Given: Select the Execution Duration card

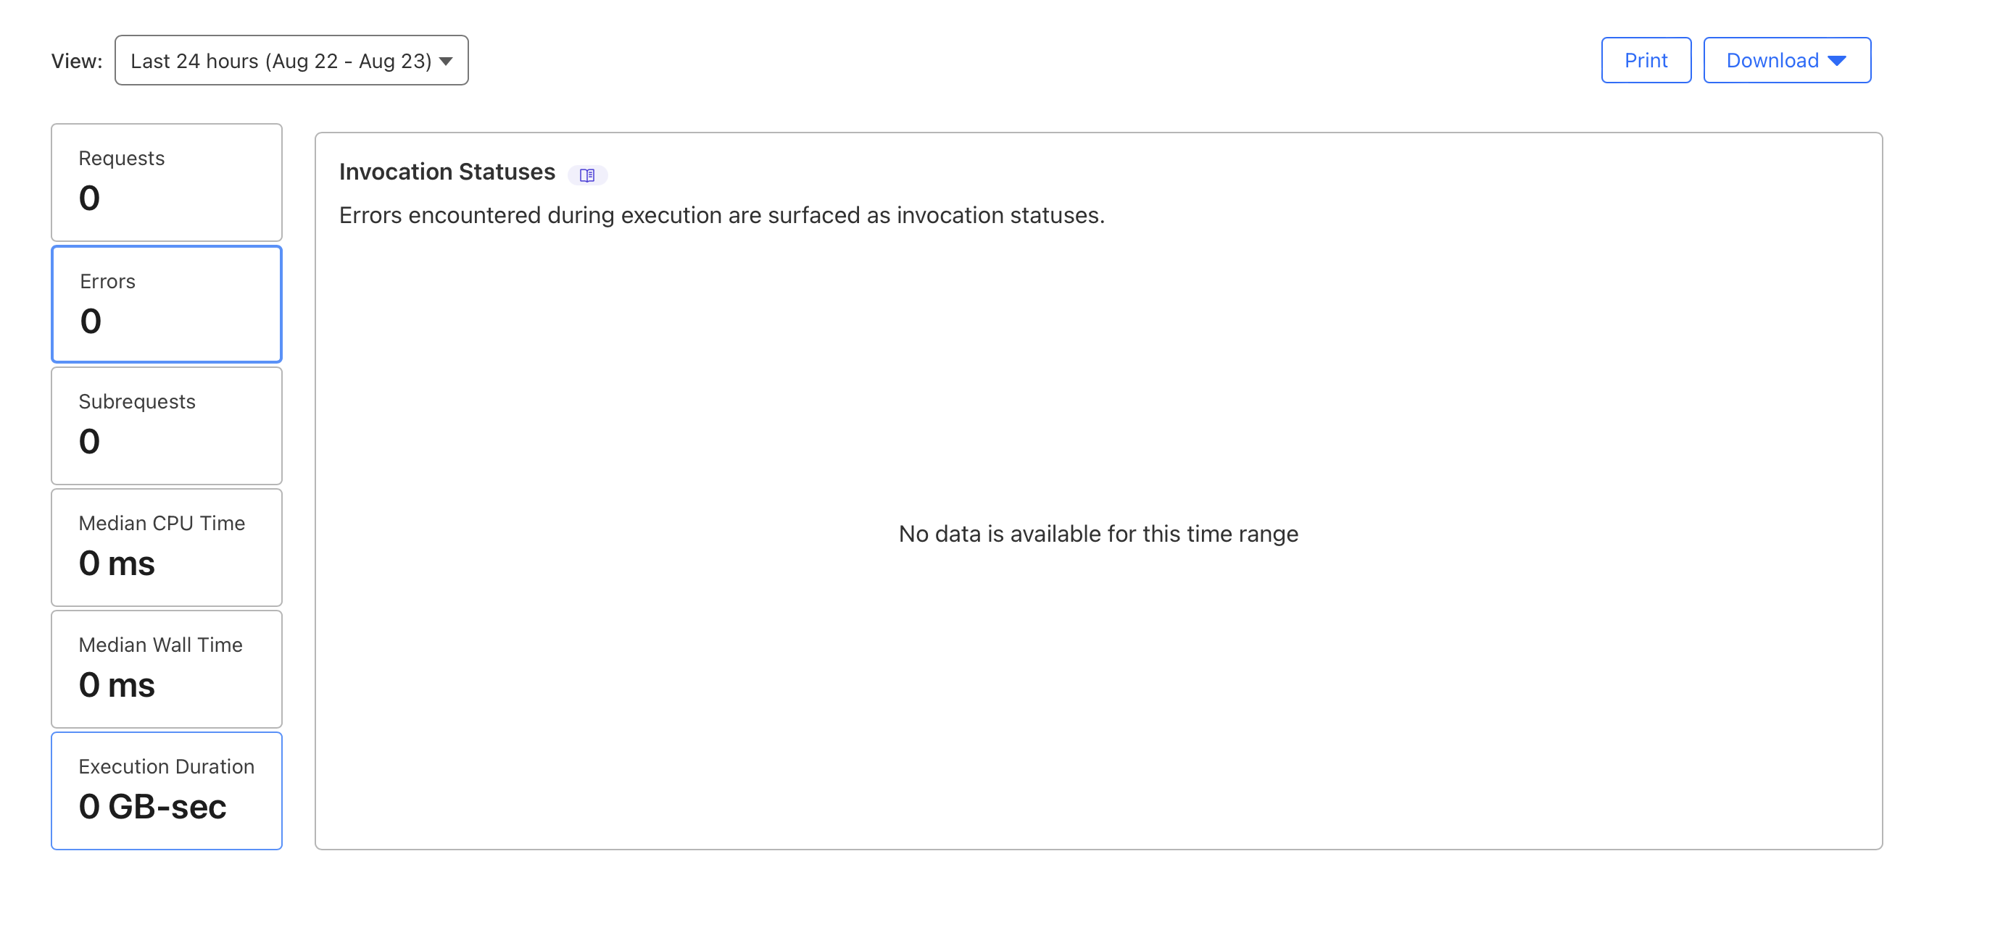Looking at the screenshot, I should (166, 791).
